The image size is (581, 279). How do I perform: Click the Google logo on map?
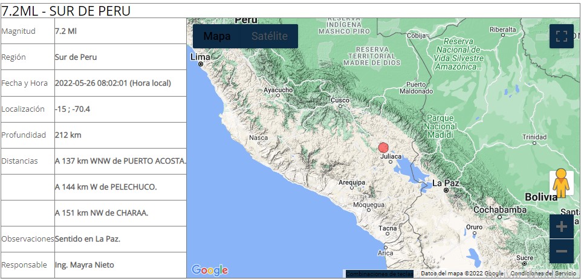[209, 270]
